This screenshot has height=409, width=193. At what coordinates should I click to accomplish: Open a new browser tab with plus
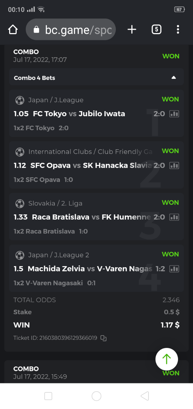[x=132, y=30]
